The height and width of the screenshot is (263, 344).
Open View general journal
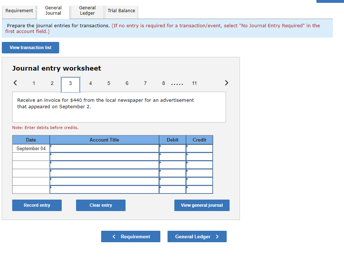click(x=202, y=205)
